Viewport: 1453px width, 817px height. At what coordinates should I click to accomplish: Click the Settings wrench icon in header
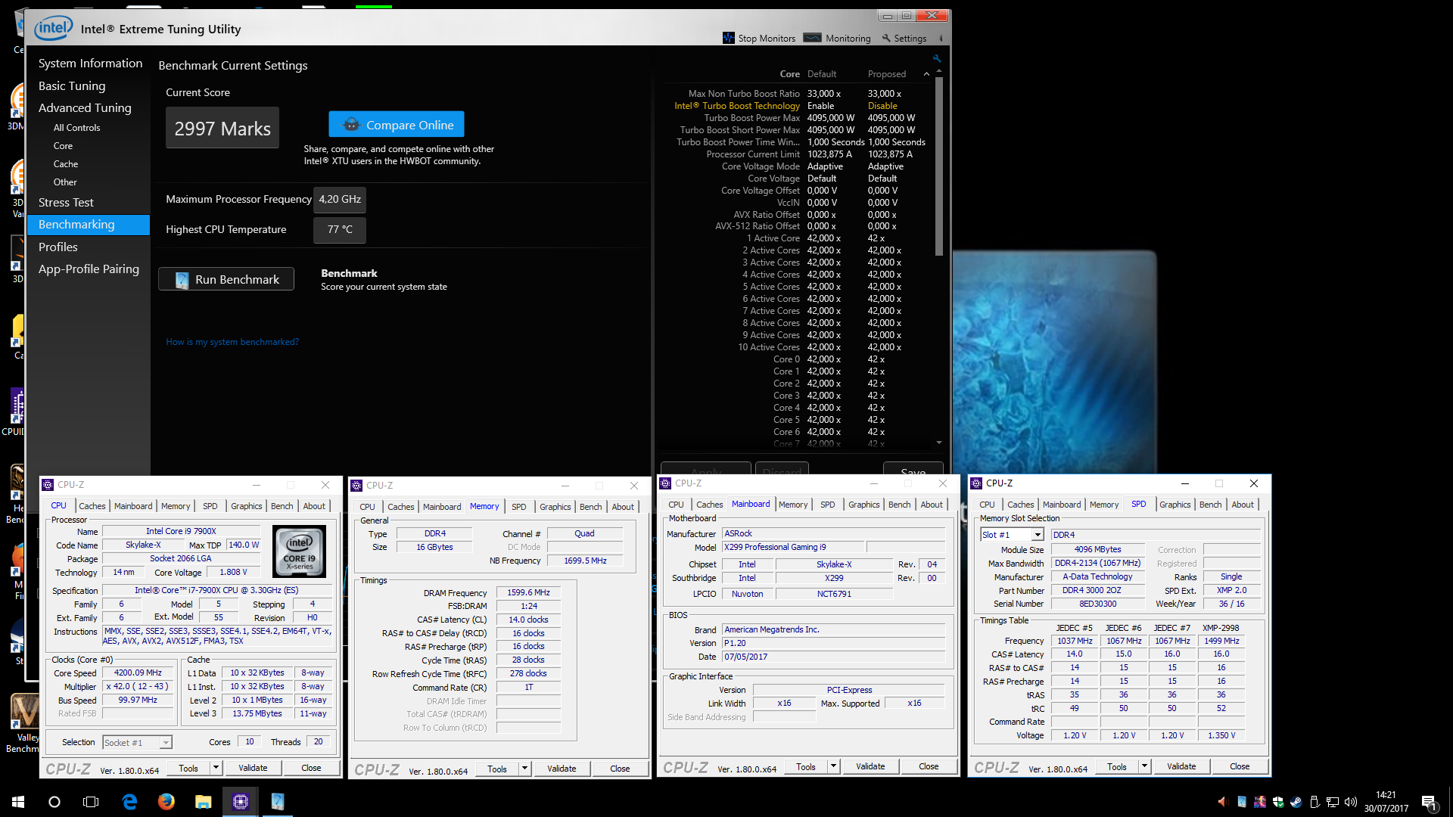886,38
